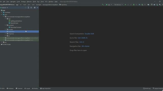Open the Tools menu
This screenshot has height=91, width=163.
coord(42,2)
